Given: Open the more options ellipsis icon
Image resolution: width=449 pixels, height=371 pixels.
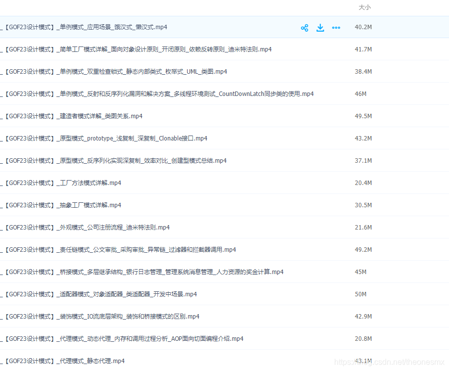Looking at the screenshot, I should [336, 28].
